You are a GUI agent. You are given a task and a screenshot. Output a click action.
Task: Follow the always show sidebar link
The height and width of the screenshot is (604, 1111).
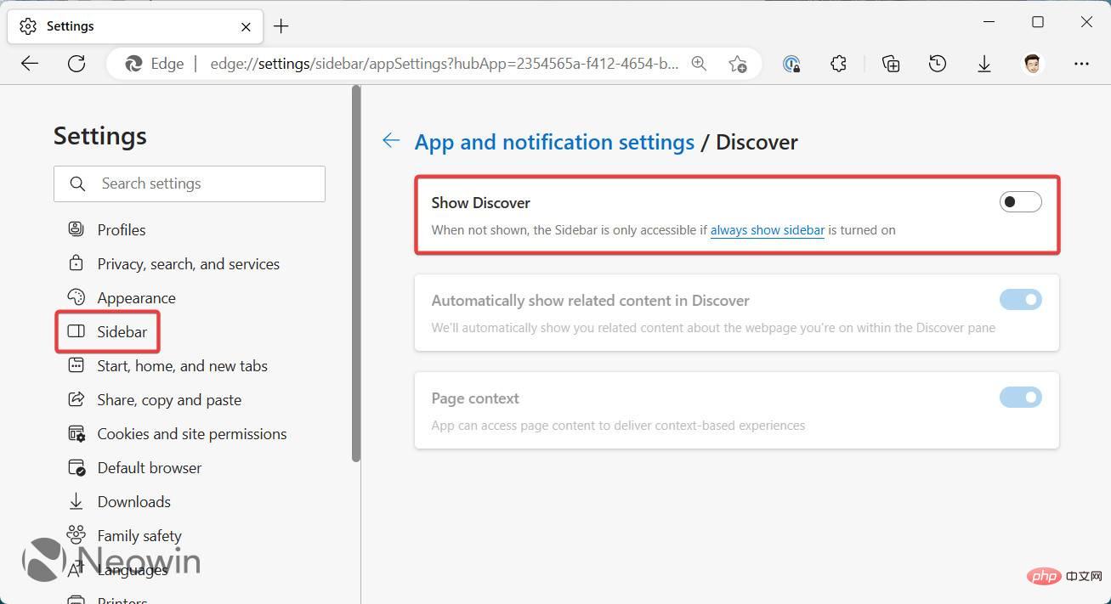point(768,230)
